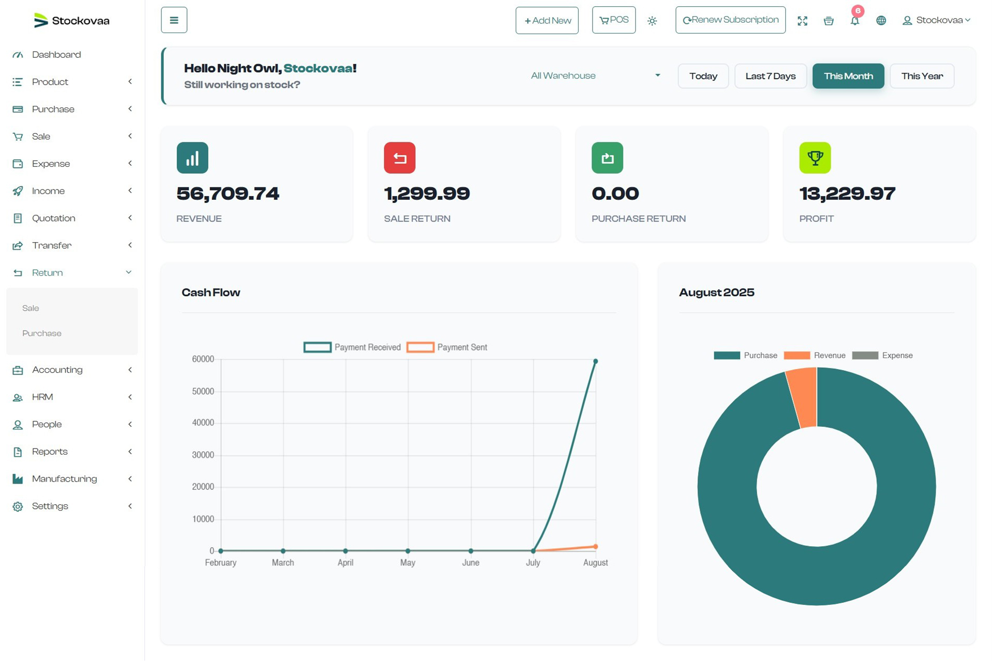Open the basket icon in header
The width and height of the screenshot is (992, 671).
(x=828, y=21)
